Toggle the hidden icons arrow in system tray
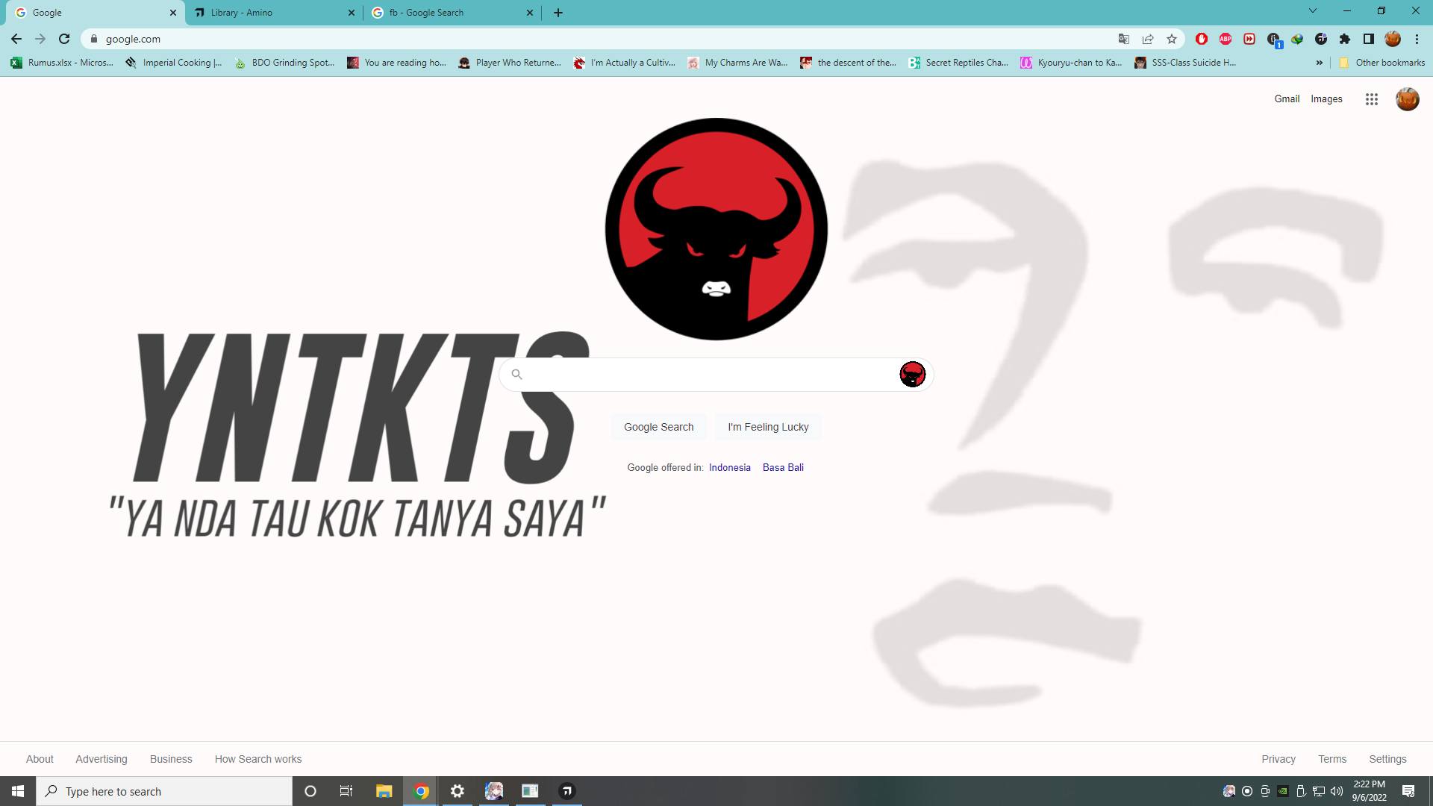Screen dimensions: 1433x806 (1229, 790)
